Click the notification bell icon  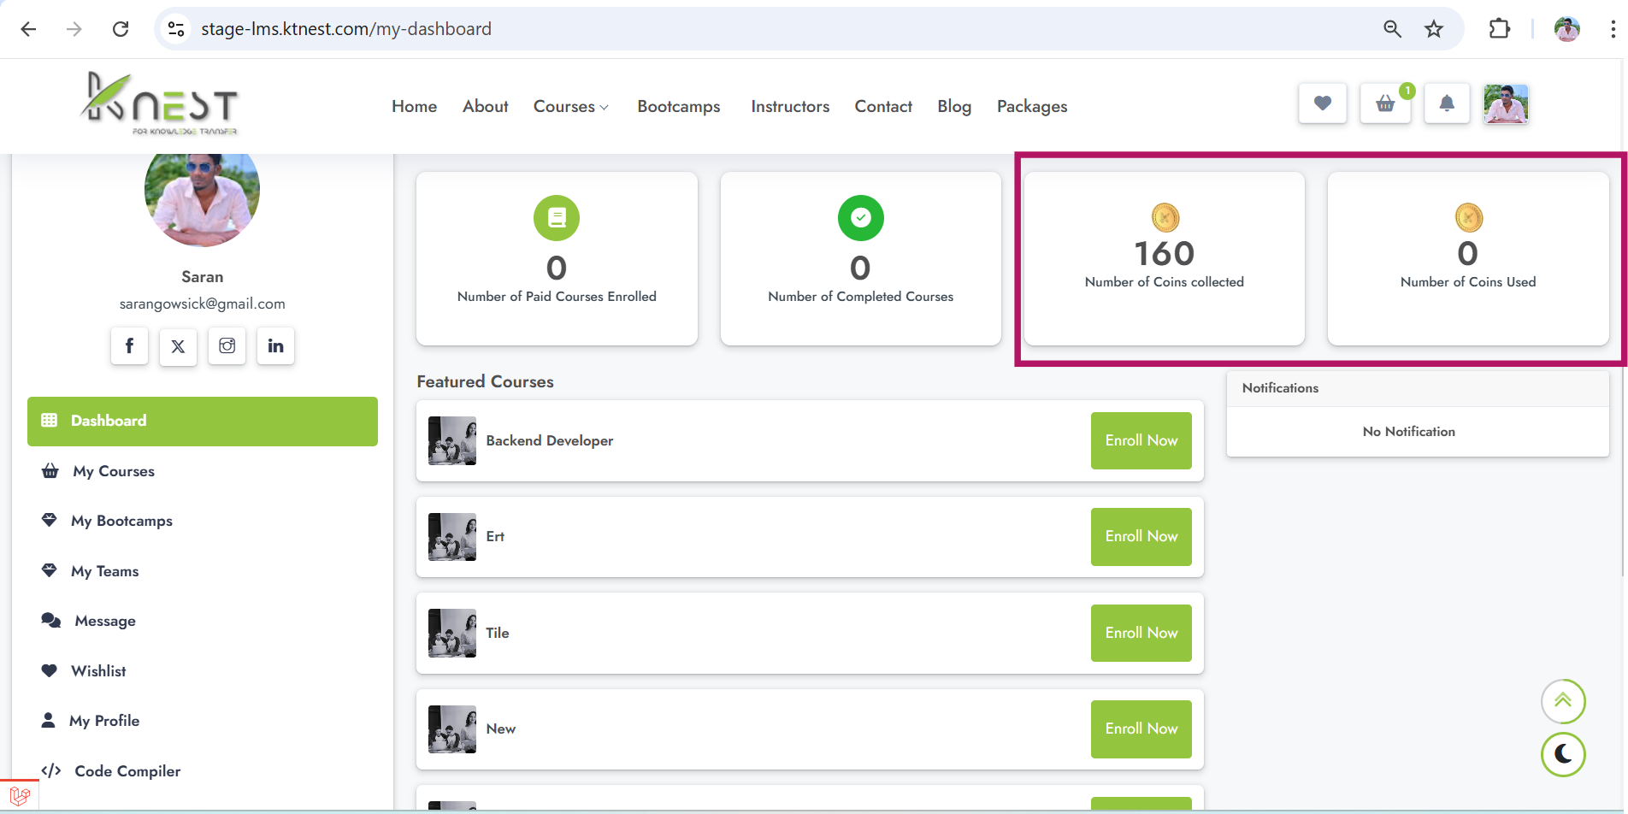[1447, 103]
